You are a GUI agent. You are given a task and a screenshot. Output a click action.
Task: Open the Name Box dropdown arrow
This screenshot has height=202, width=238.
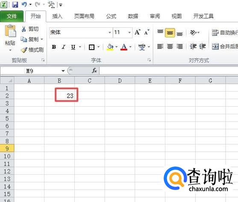(x=63, y=71)
